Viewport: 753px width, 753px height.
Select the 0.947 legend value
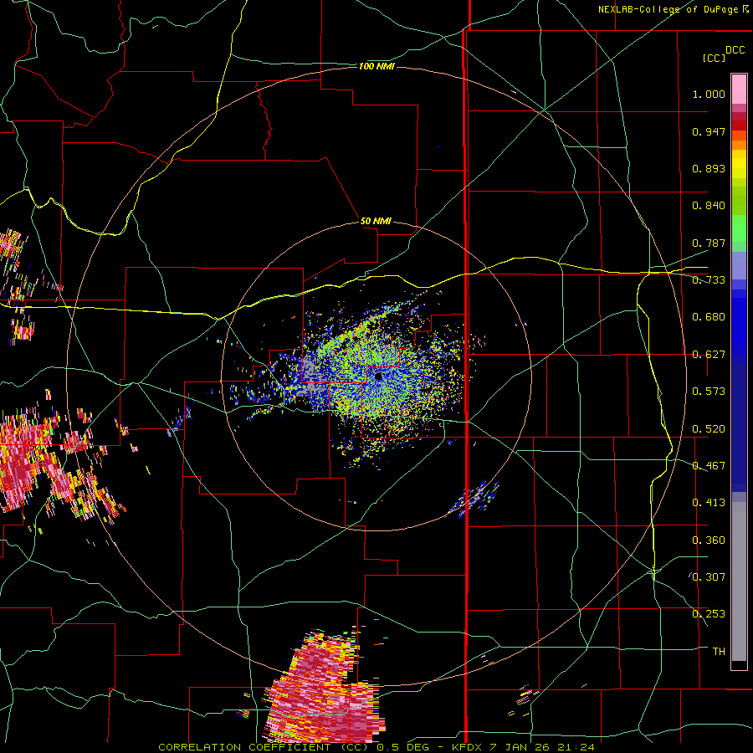pyautogui.click(x=709, y=131)
